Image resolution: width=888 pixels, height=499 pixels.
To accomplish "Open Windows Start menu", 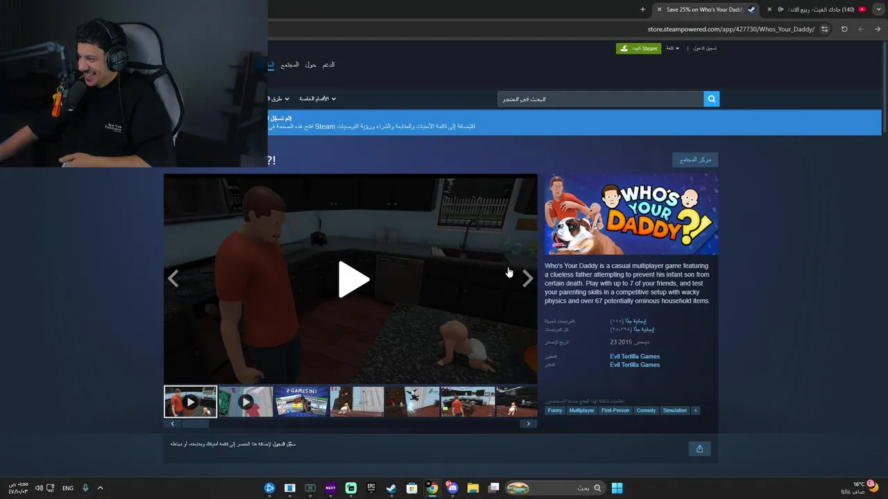I will [617, 488].
